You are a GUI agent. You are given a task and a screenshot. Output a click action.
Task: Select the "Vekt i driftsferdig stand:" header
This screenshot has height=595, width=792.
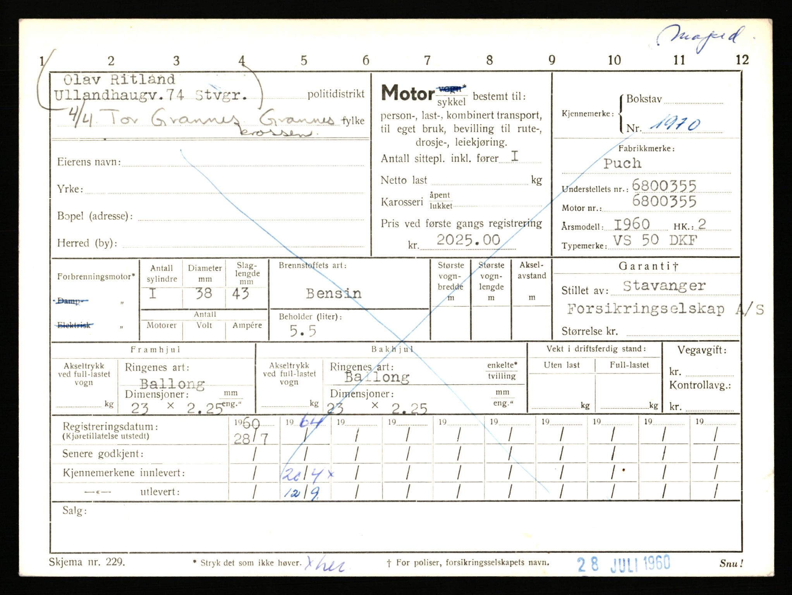coord(596,349)
